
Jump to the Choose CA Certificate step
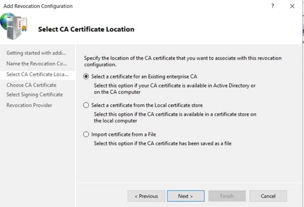click(x=31, y=85)
